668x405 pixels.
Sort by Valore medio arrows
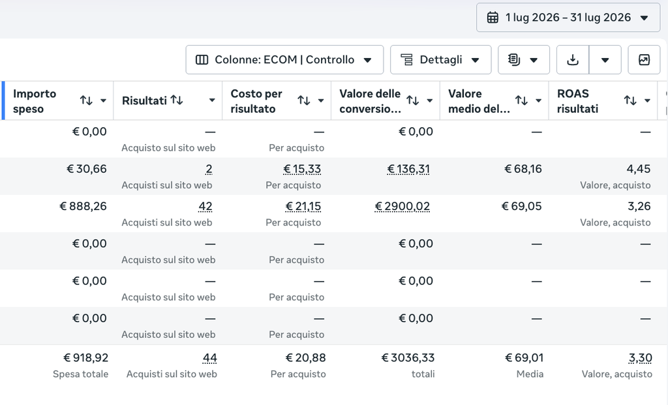521,100
